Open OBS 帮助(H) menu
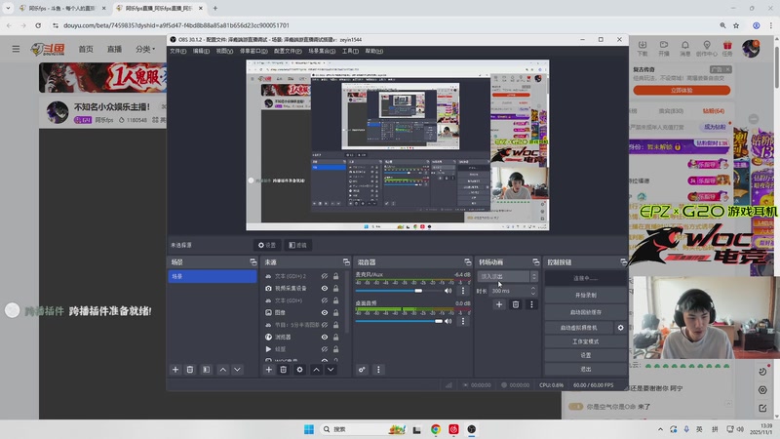780x439 pixels. (374, 51)
